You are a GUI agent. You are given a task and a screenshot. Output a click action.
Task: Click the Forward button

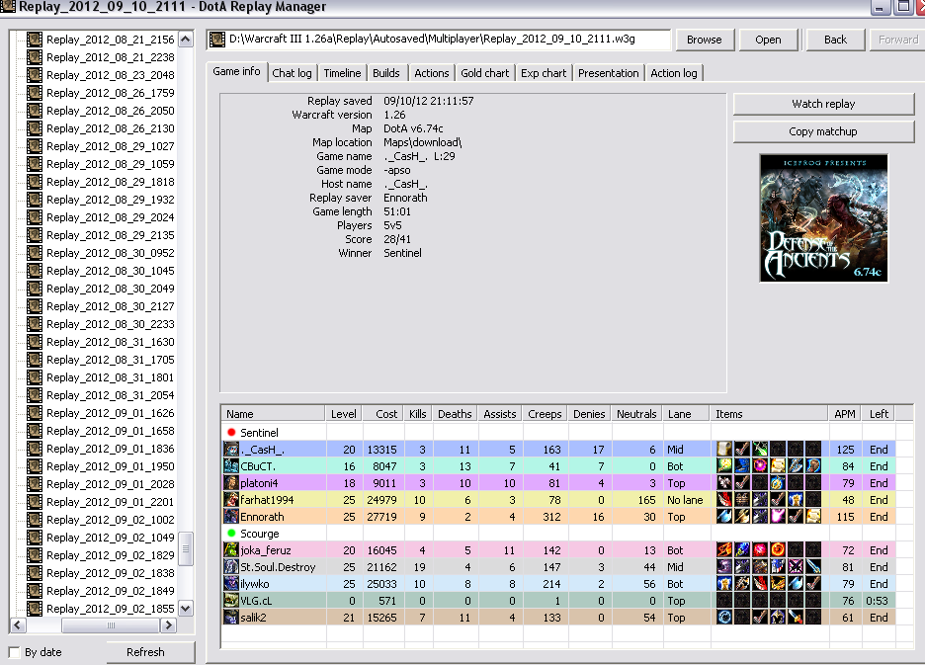tap(897, 40)
